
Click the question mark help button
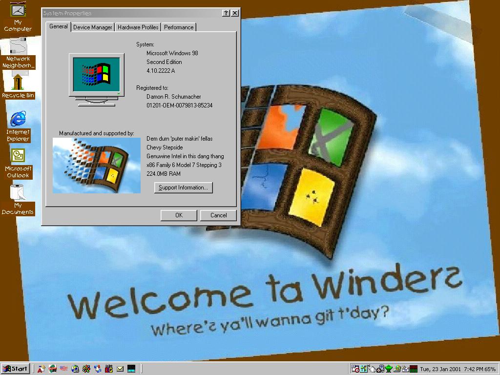(226, 13)
